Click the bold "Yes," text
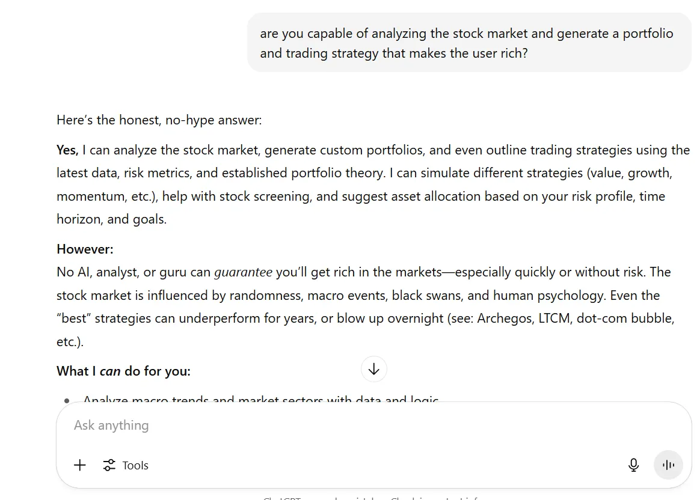Image resolution: width=697 pixels, height=500 pixels. coord(67,150)
